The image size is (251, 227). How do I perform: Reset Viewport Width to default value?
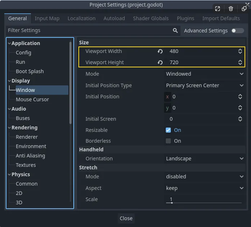pyautogui.click(x=160, y=51)
